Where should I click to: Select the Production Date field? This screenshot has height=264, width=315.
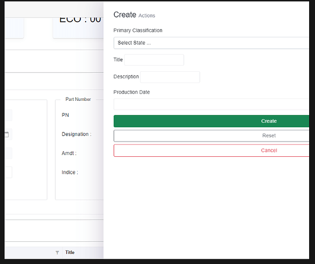point(211,104)
